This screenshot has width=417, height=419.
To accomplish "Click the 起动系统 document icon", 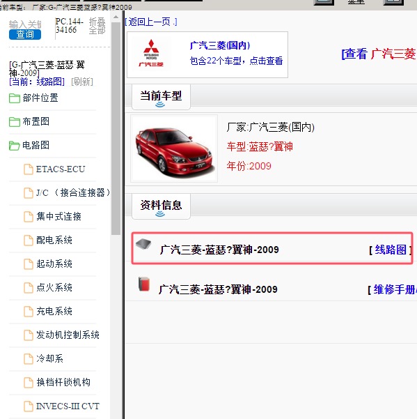I will (29, 264).
